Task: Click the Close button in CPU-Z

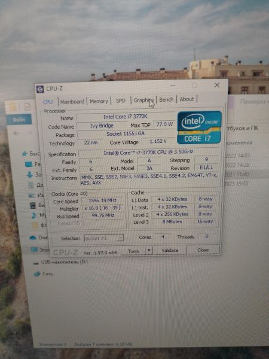Action: 203,250
